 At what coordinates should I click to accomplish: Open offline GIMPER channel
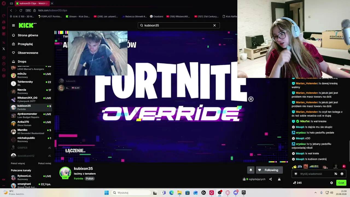point(31,148)
